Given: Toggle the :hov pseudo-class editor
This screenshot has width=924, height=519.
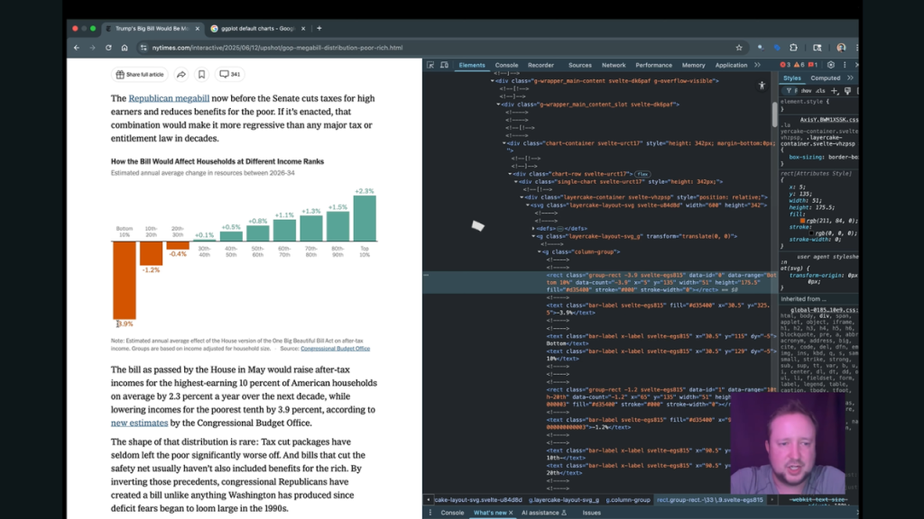Looking at the screenshot, I should (x=807, y=90).
